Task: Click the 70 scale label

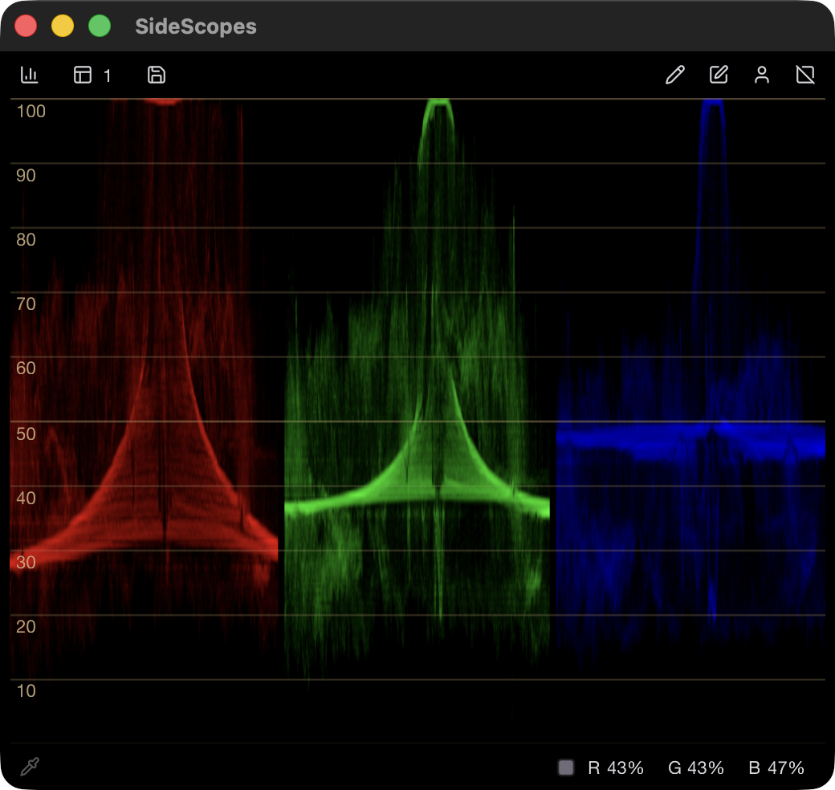Action: [x=26, y=304]
